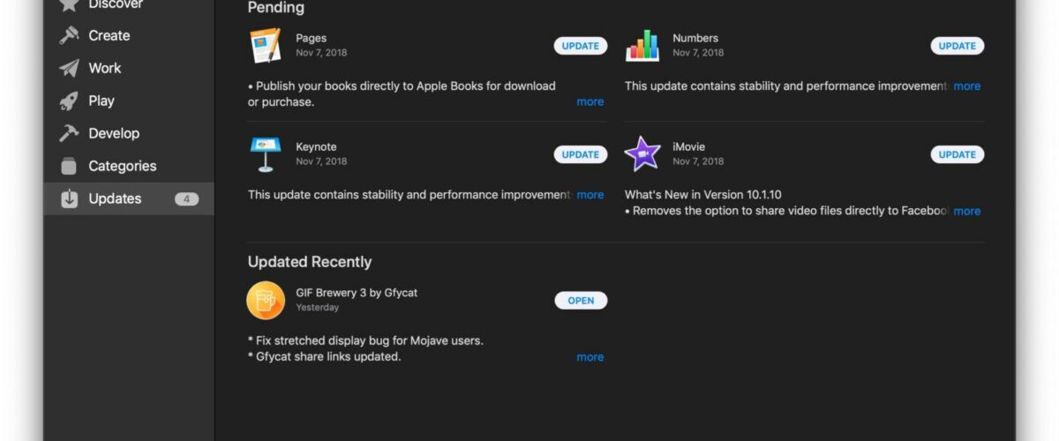Image resolution: width=1059 pixels, height=441 pixels.
Task: Click the Updates download arrow icon in the sidebar
Action: [69, 198]
